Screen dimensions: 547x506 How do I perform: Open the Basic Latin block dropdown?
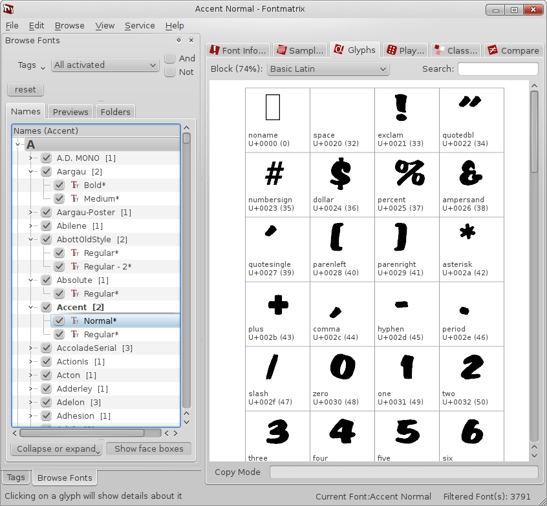coord(328,69)
